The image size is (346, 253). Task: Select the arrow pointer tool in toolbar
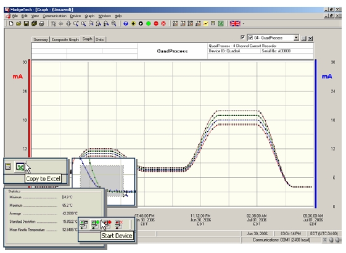tap(53, 23)
